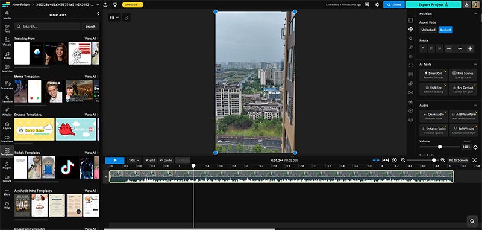Image resolution: width=482 pixels, height=242 pixels.
Task: Click the yellow Upgrade button
Action: (x=133, y=5)
